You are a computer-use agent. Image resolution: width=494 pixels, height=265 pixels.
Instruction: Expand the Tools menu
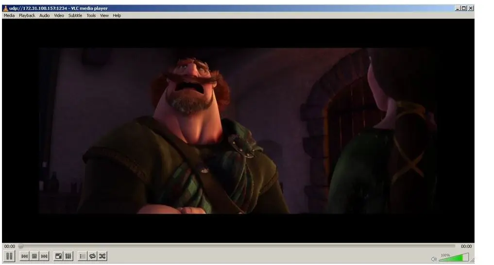(x=91, y=16)
